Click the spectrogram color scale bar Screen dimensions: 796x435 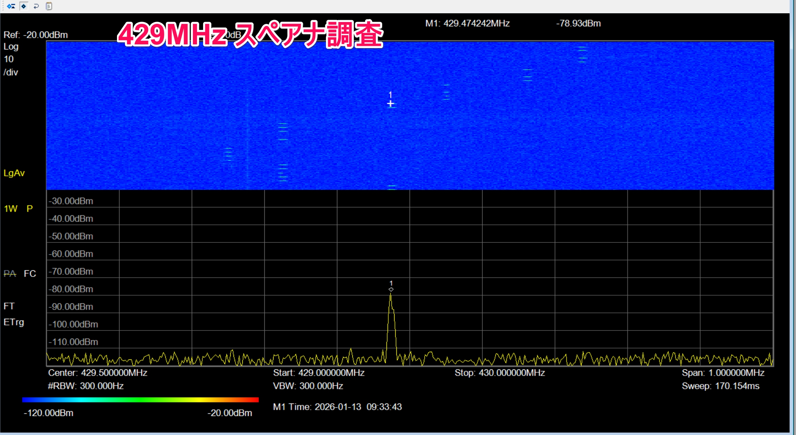[x=140, y=399]
